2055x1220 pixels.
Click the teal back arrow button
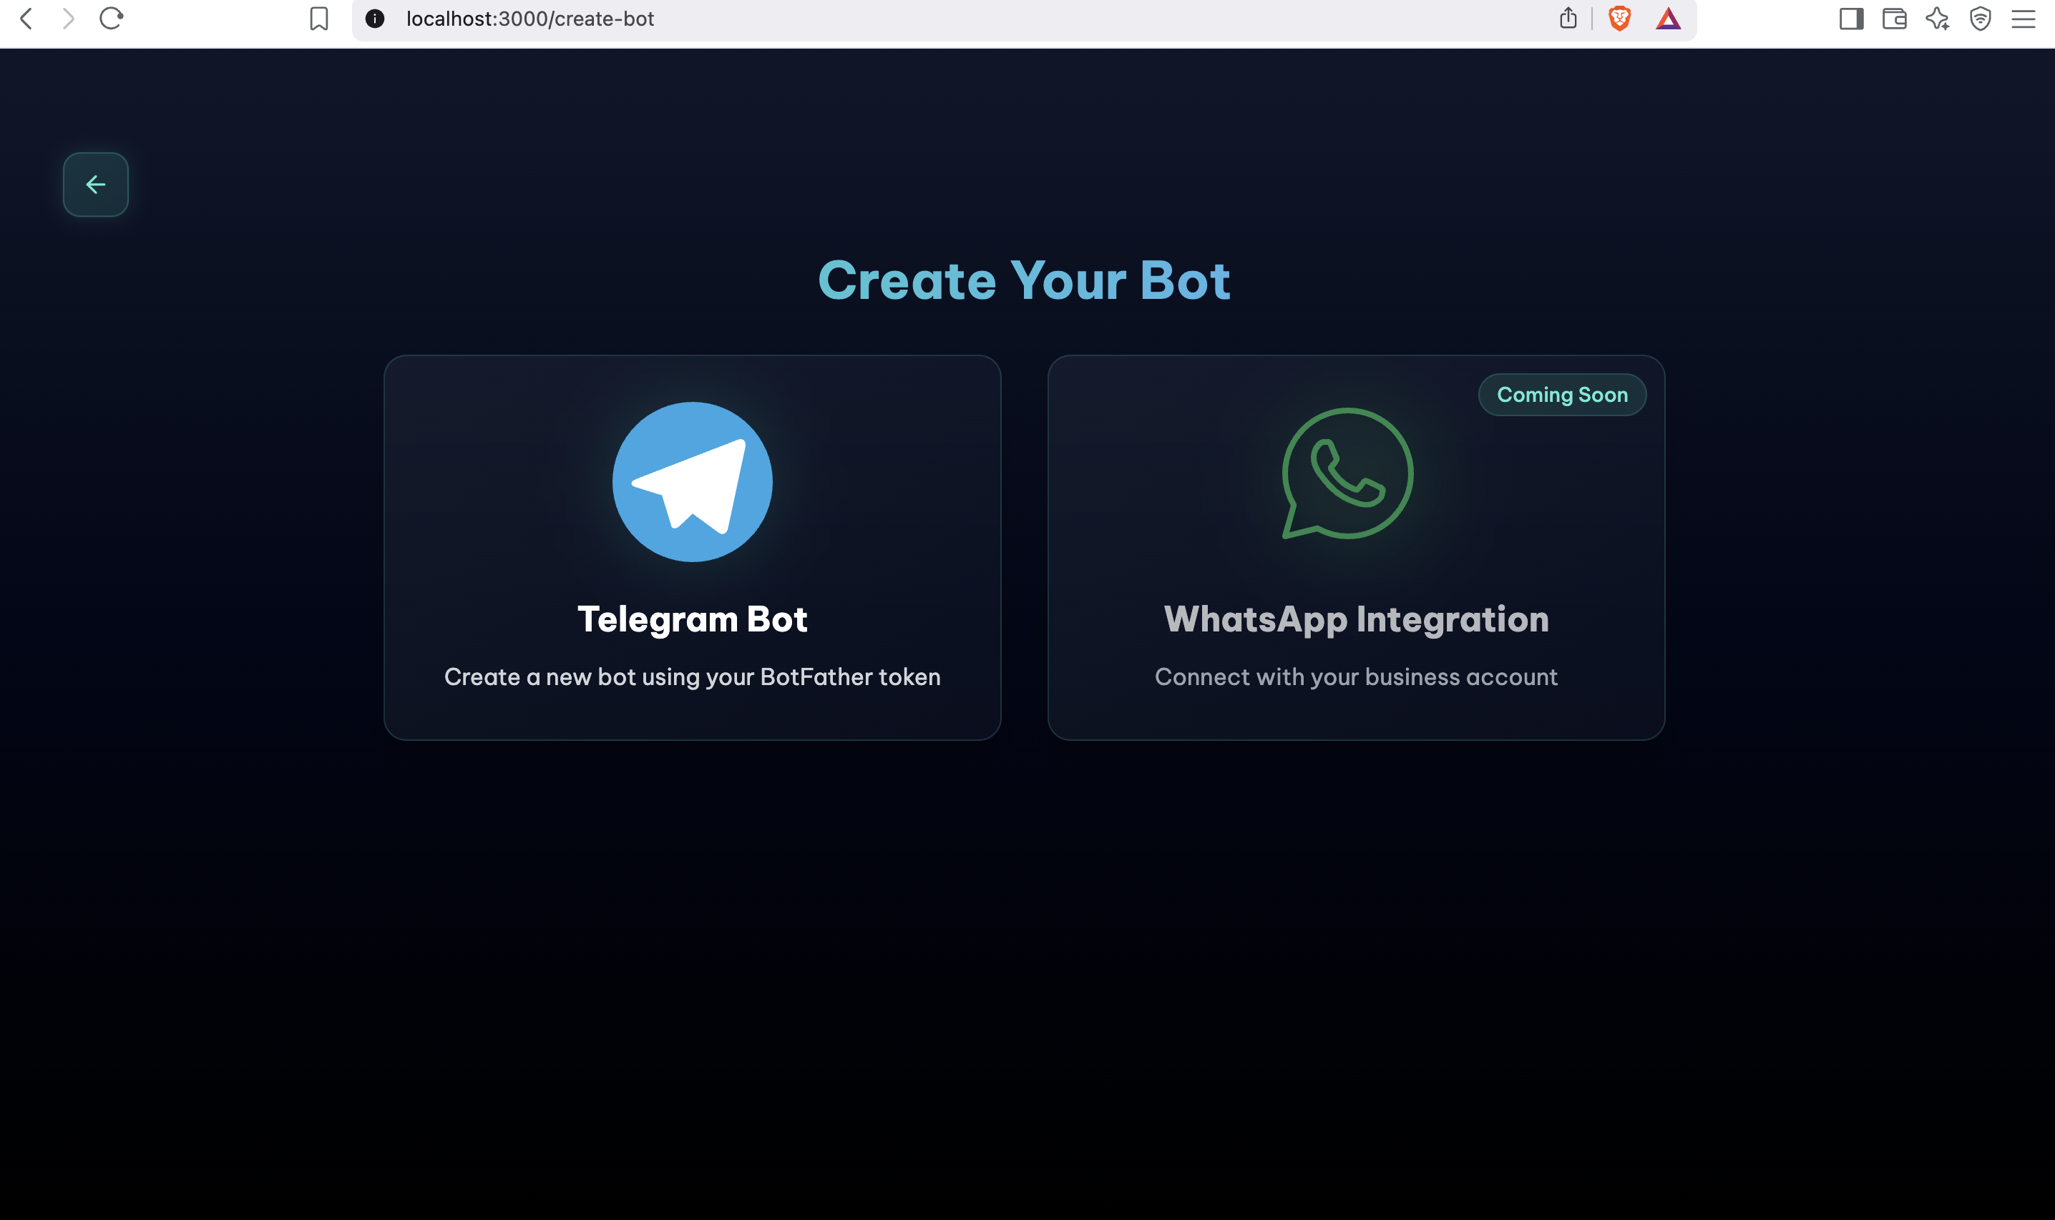[x=95, y=185]
